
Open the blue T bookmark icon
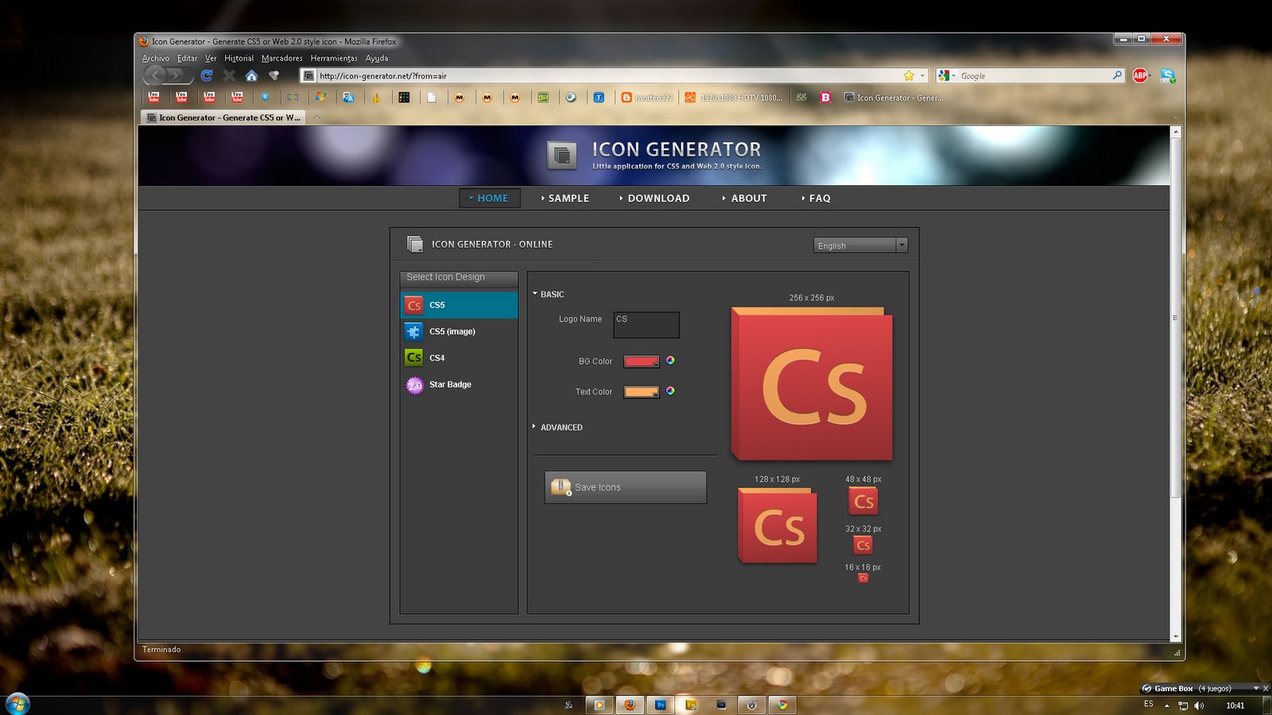(599, 98)
